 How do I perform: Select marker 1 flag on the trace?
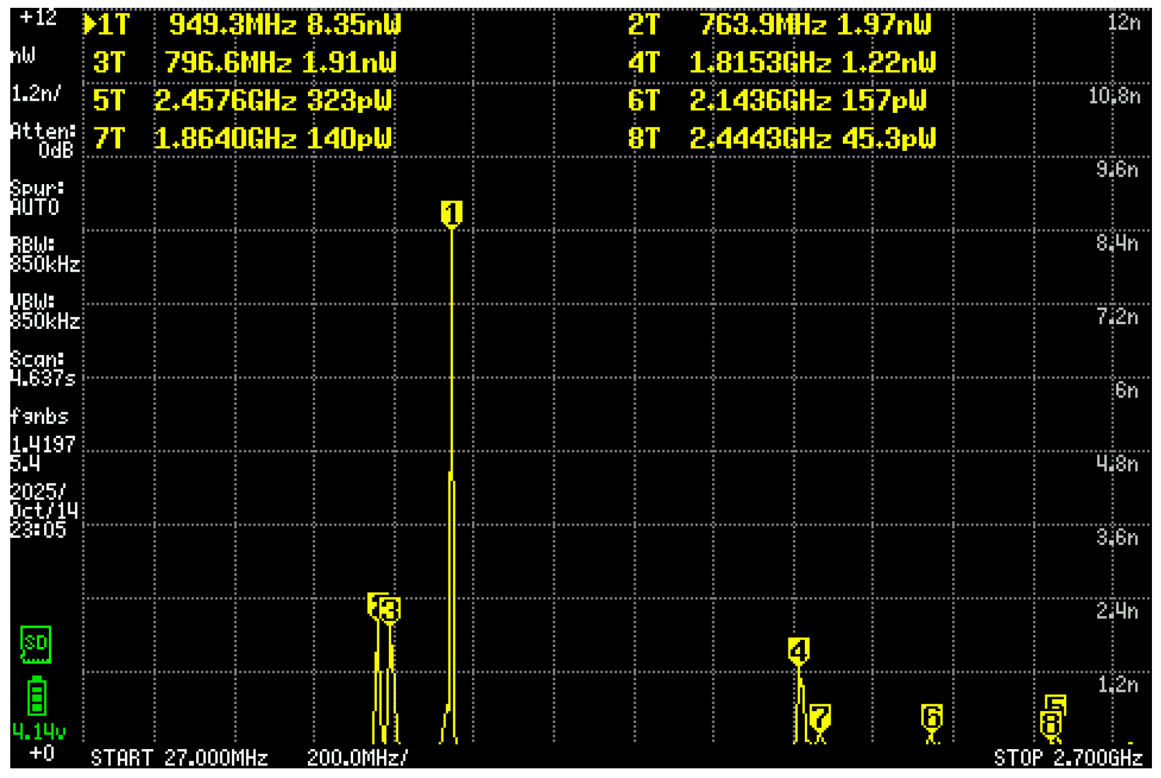pos(452,213)
